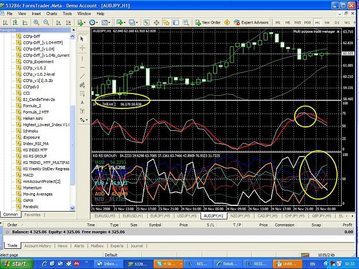Open the Insert menu

pos(36,14)
